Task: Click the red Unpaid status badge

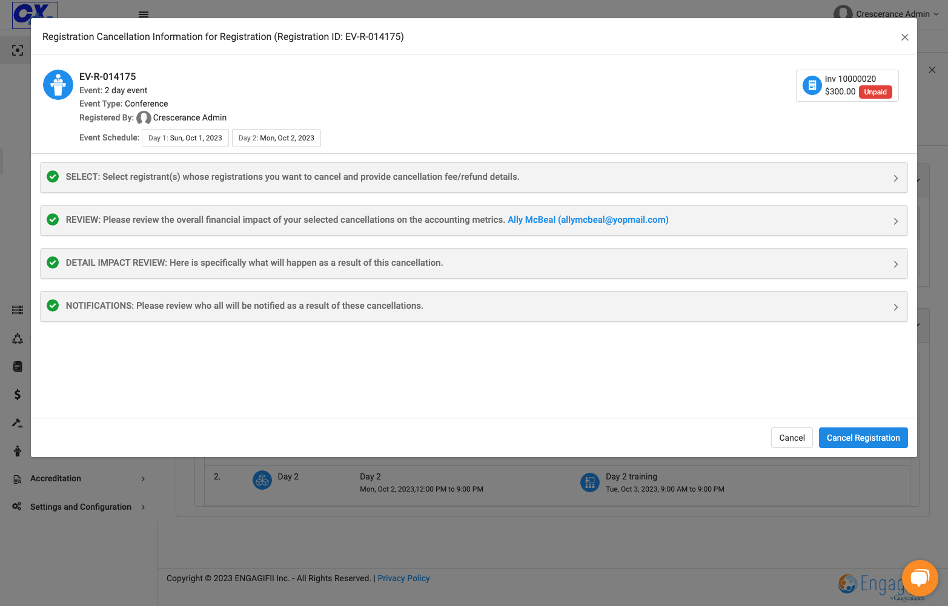Action: [x=875, y=92]
